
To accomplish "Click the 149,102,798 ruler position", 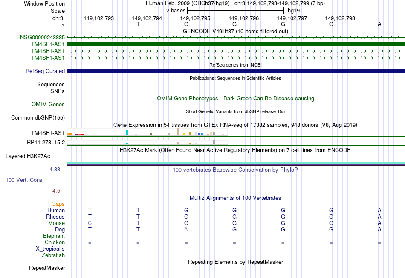I will coord(340,18).
